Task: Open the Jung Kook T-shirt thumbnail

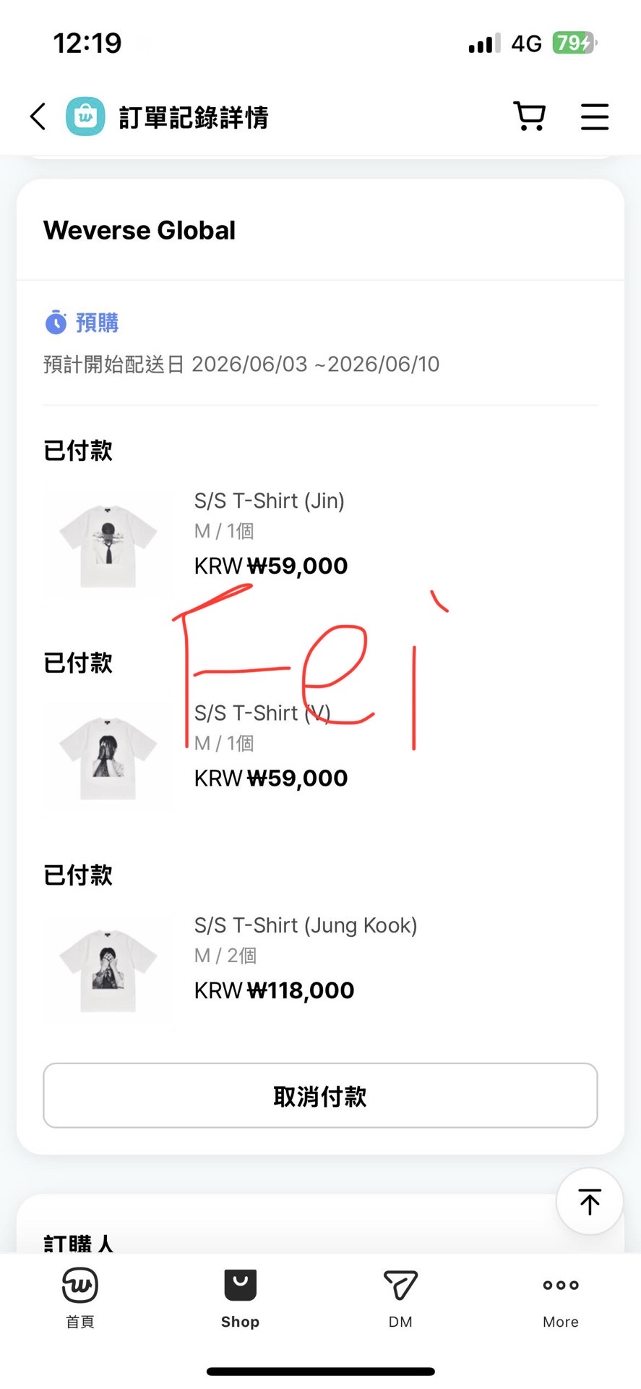Action: click(x=108, y=970)
